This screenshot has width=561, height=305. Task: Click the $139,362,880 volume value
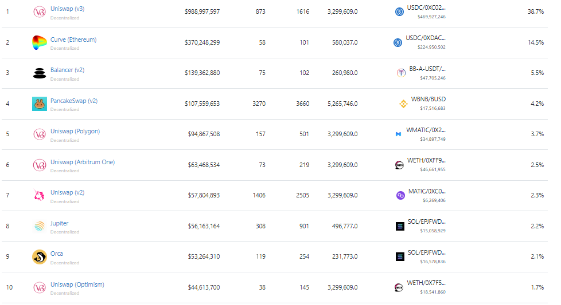tap(202, 73)
